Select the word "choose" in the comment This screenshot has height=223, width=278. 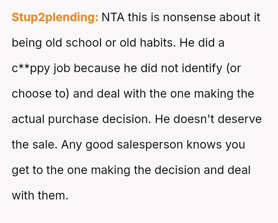tap(31, 94)
